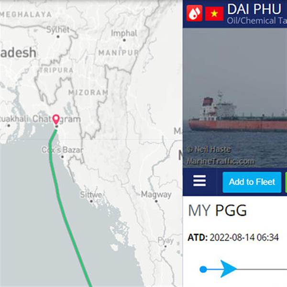Click the MY PGG port name
Screen dimensions: 287x287
(x=218, y=210)
